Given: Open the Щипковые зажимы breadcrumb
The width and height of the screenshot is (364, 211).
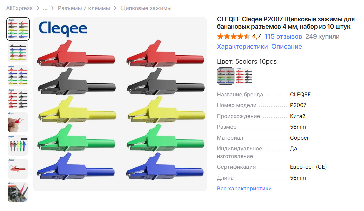Looking at the screenshot, I should click(146, 8).
